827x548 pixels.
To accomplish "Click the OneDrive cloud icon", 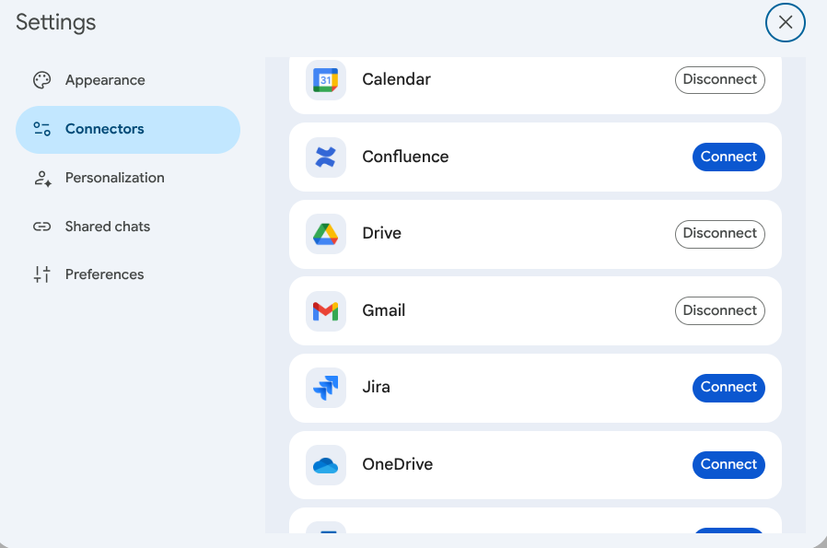I will coord(325,465).
